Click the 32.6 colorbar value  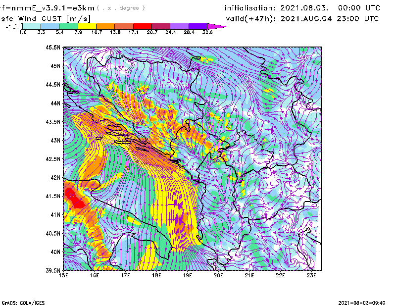point(207,32)
